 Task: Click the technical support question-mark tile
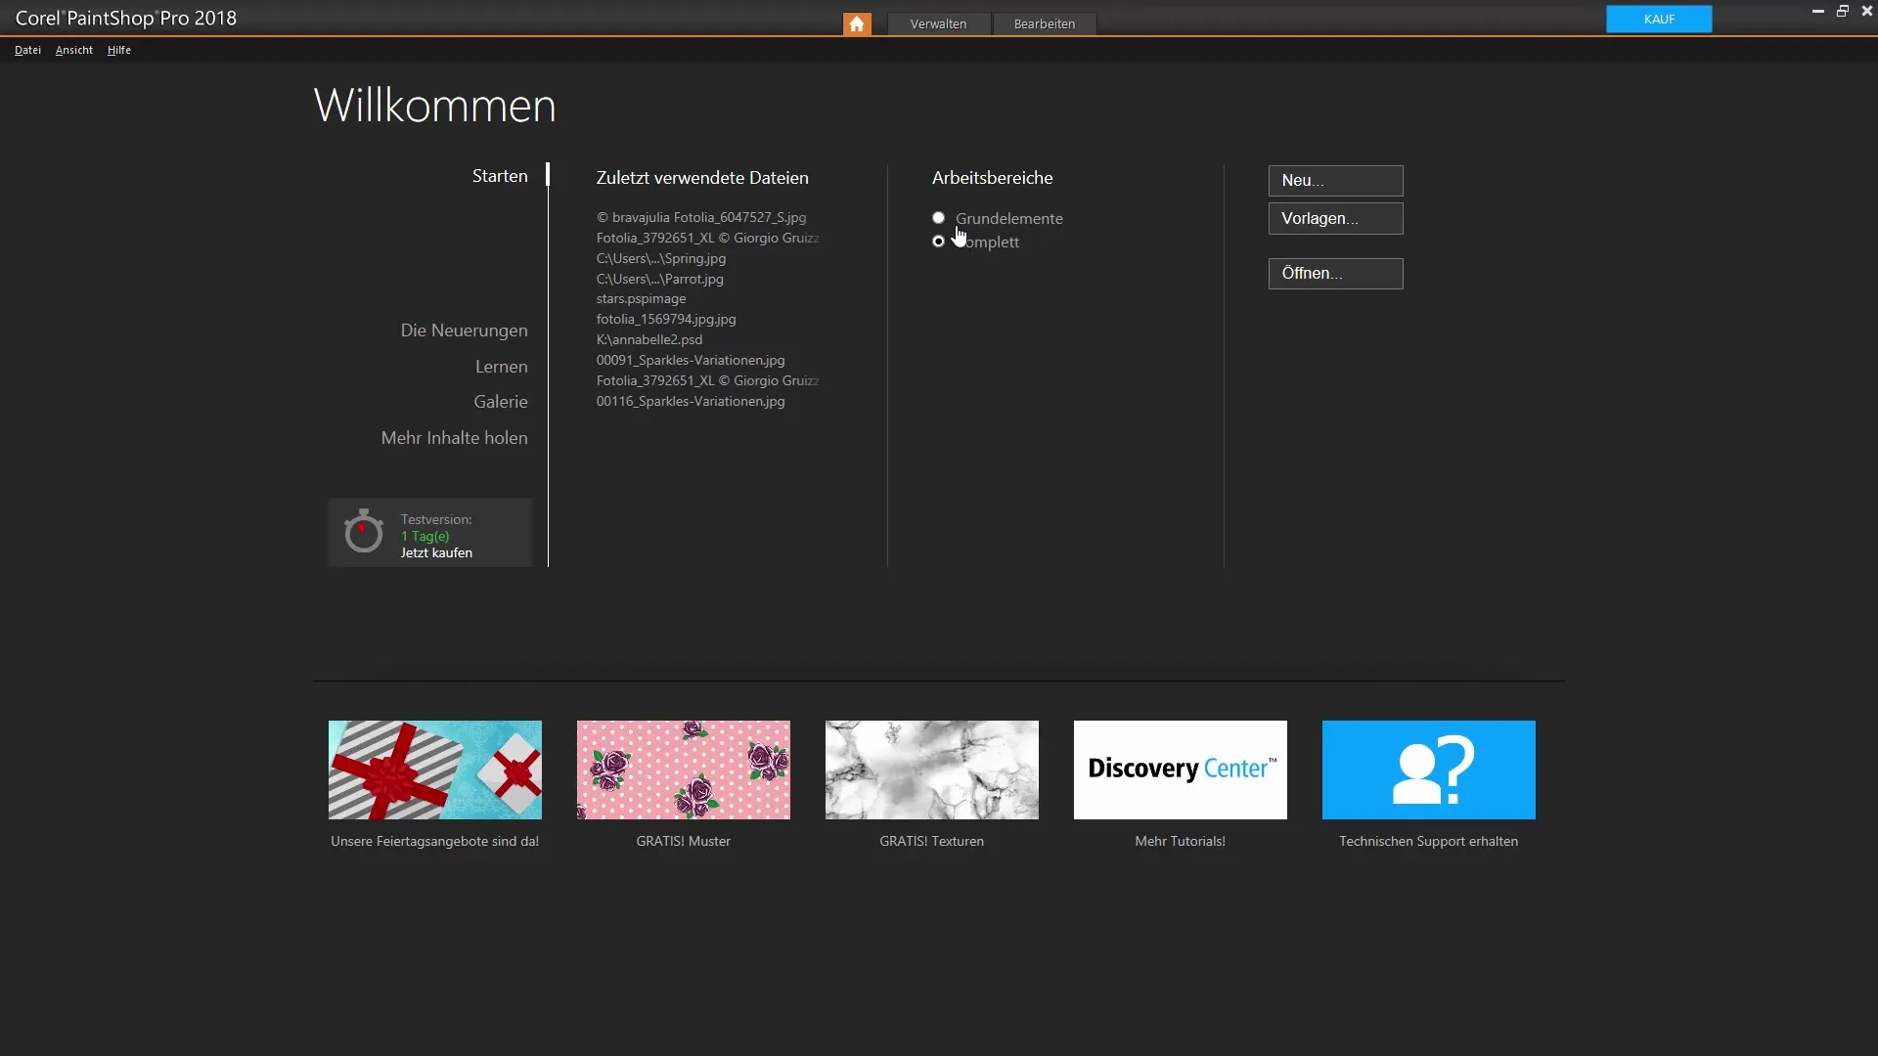(1429, 770)
